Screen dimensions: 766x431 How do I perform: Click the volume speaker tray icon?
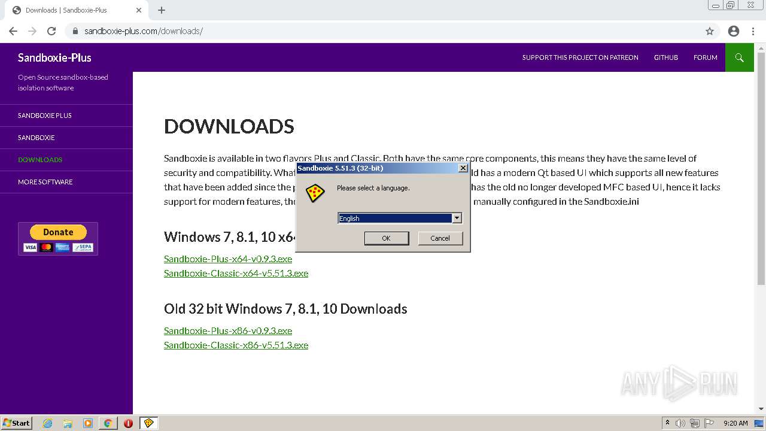click(680, 423)
